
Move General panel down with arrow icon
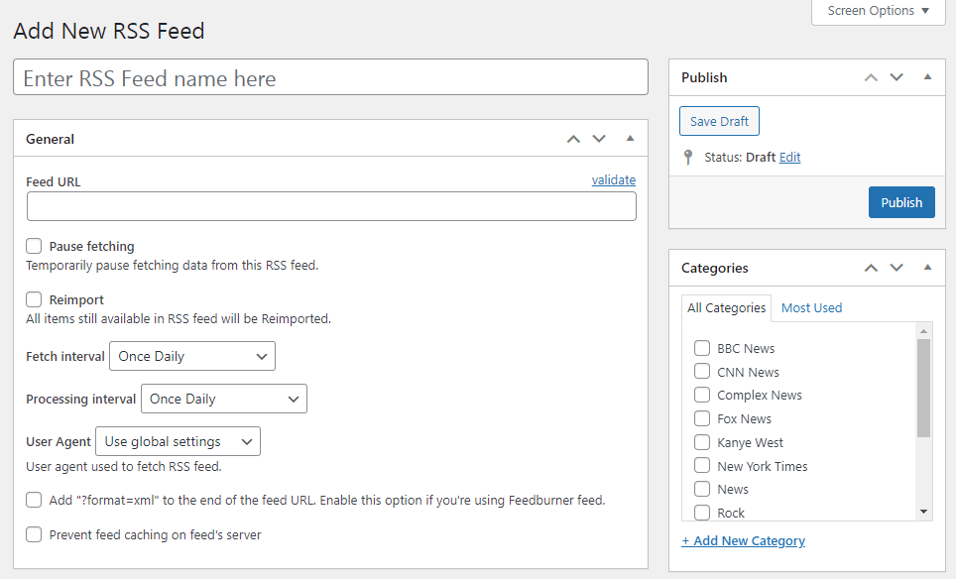coord(599,139)
